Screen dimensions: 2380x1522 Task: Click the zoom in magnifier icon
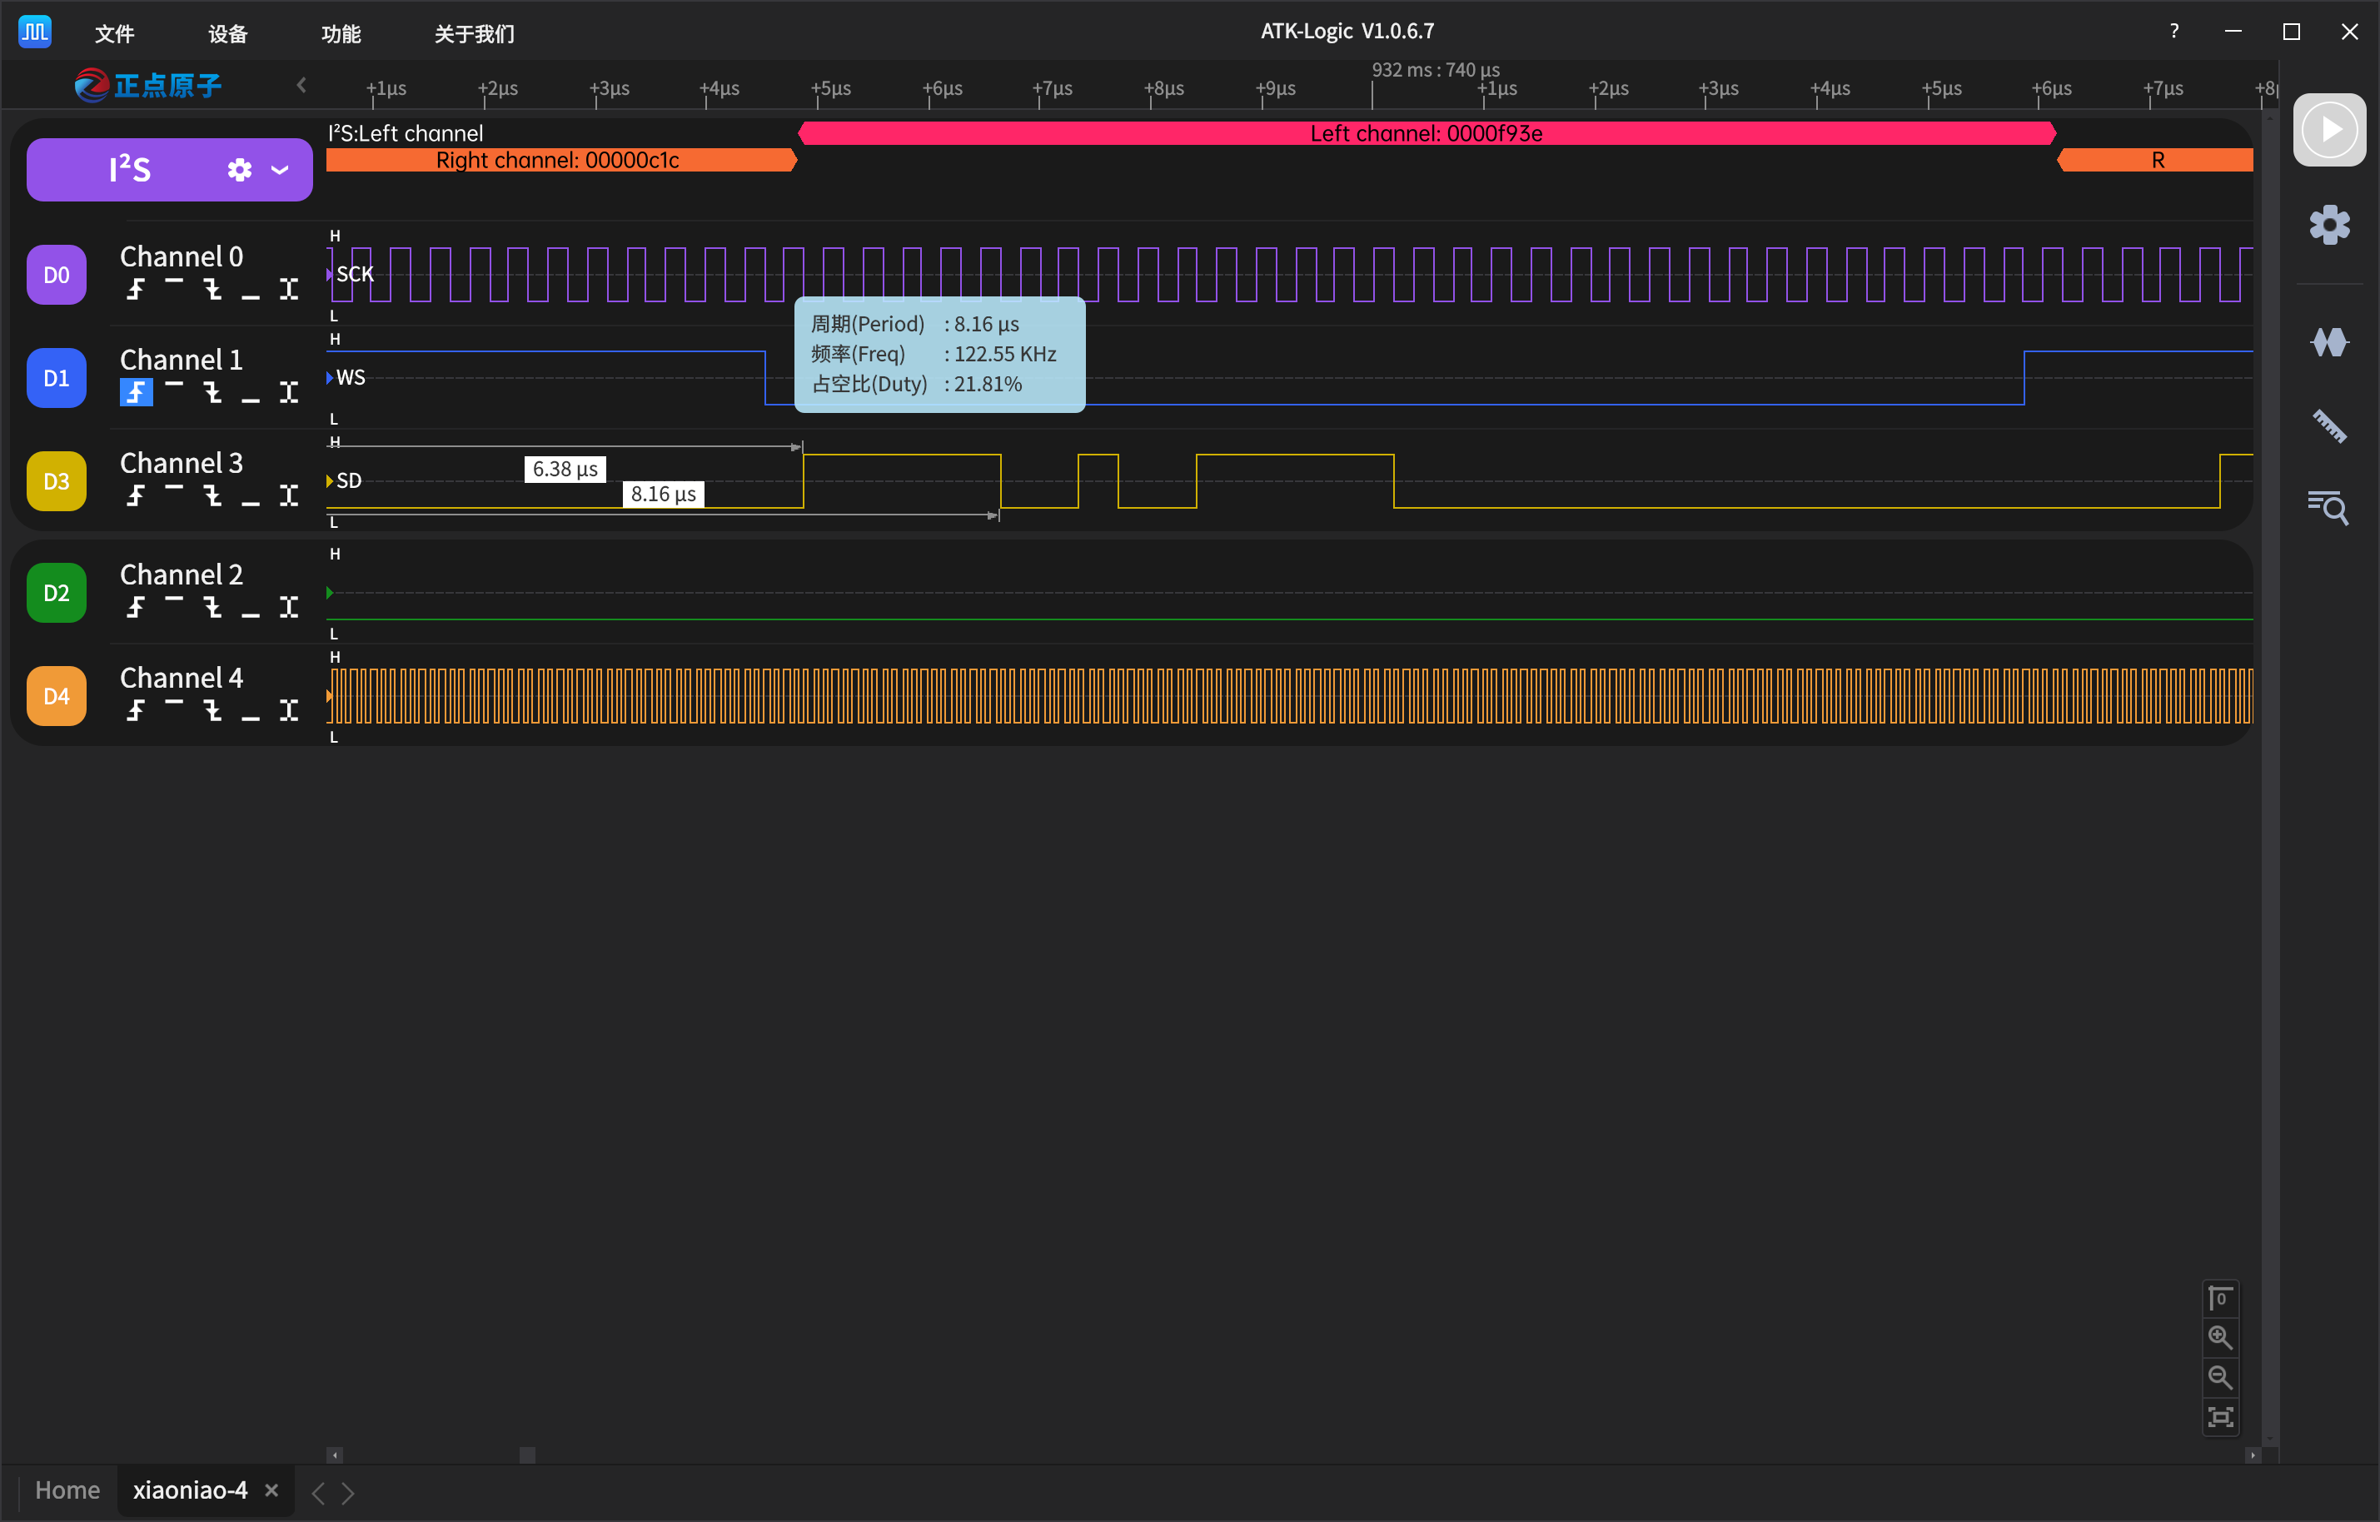[x=2220, y=1337]
